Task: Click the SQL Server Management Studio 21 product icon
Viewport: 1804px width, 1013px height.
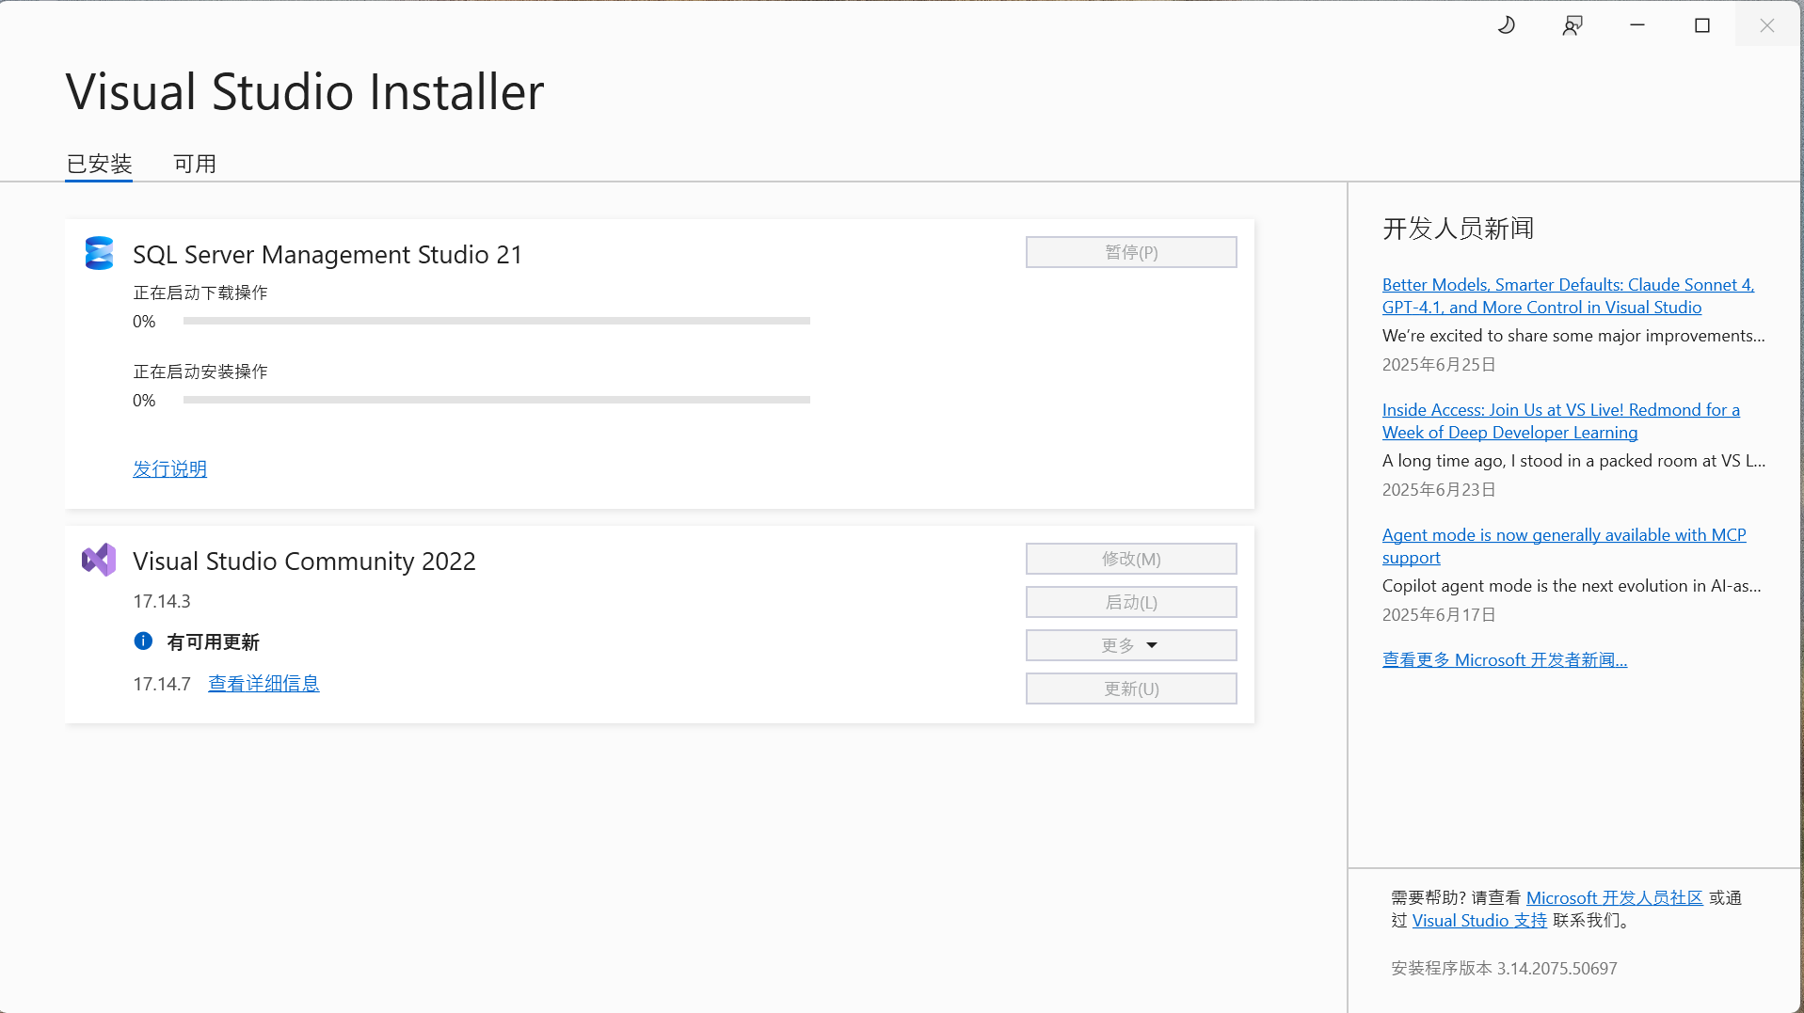Action: coord(99,253)
